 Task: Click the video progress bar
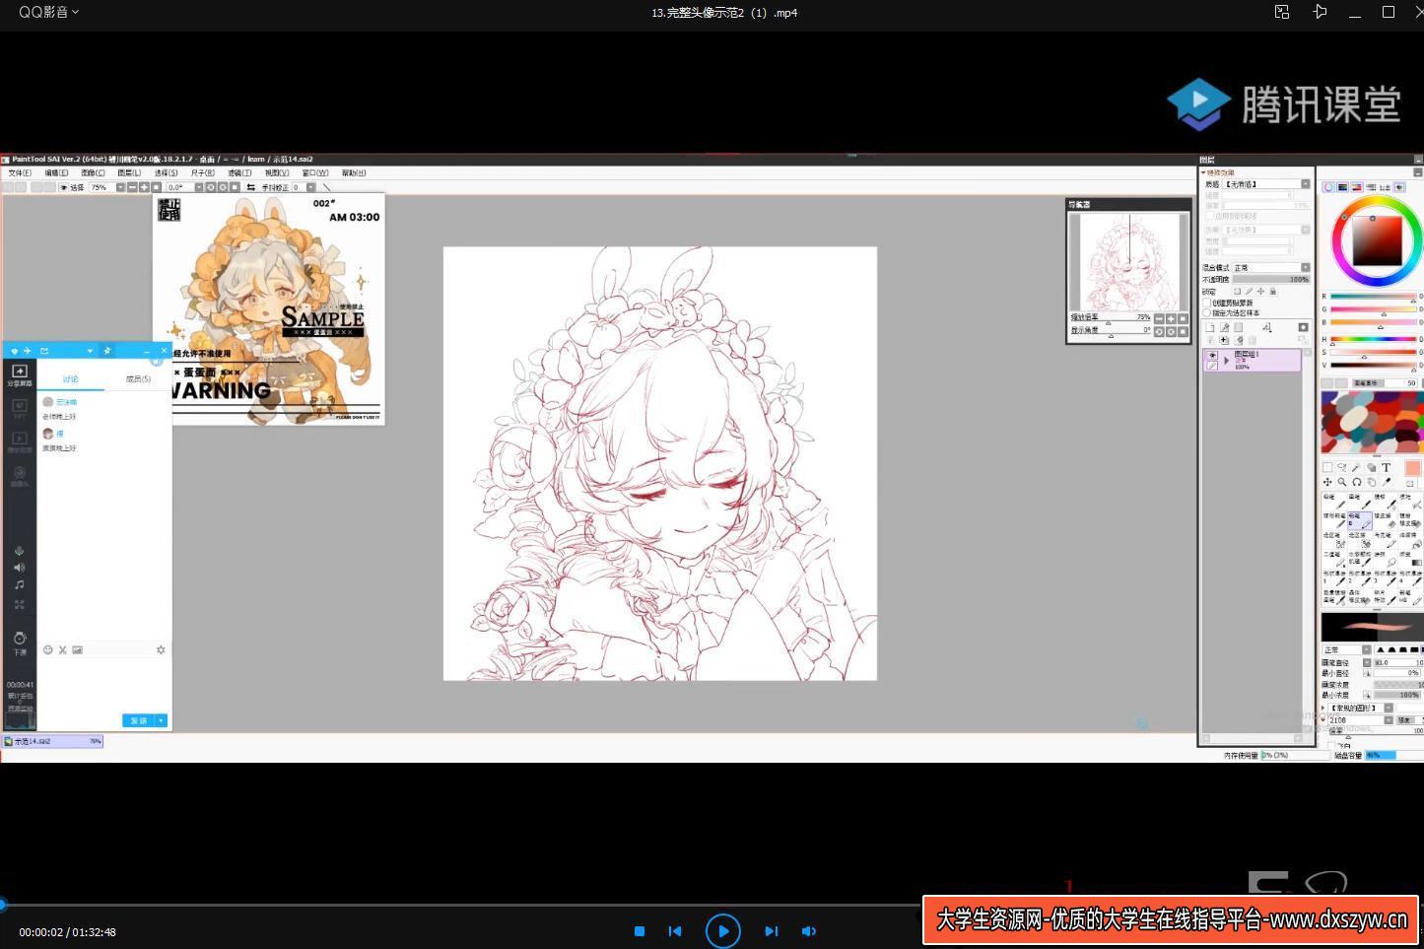[x=460, y=904]
